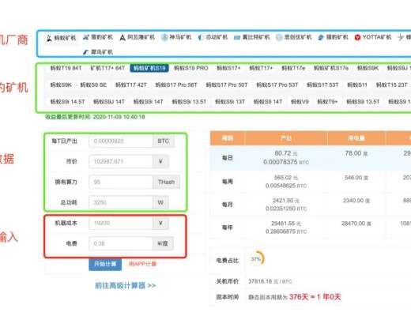
Task: Click the 产出 column header
Action: click(x=286, y=138)
